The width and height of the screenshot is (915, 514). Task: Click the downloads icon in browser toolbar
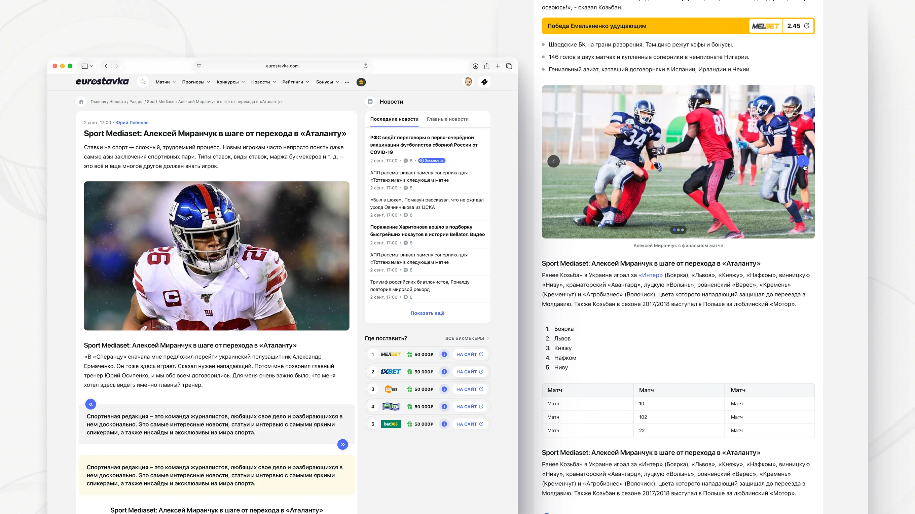[x=475, y=66]
